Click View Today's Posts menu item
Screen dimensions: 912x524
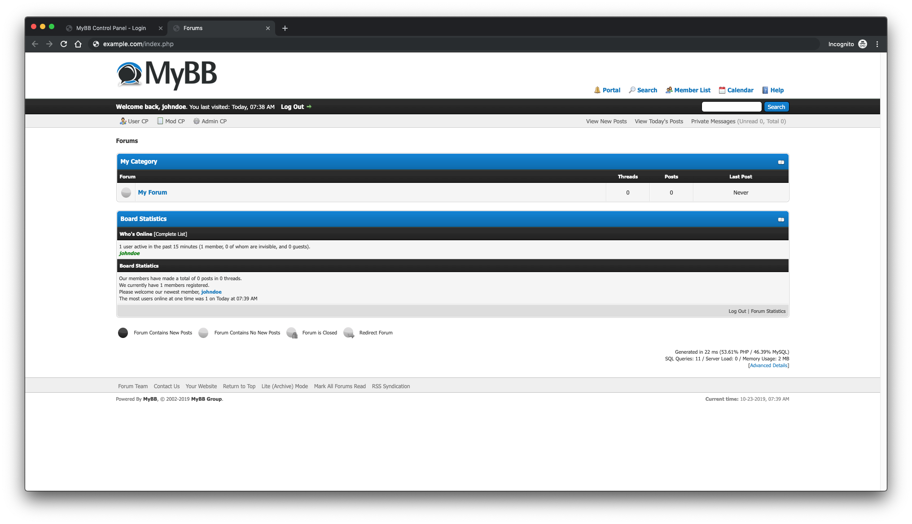[x=658, y=121]
